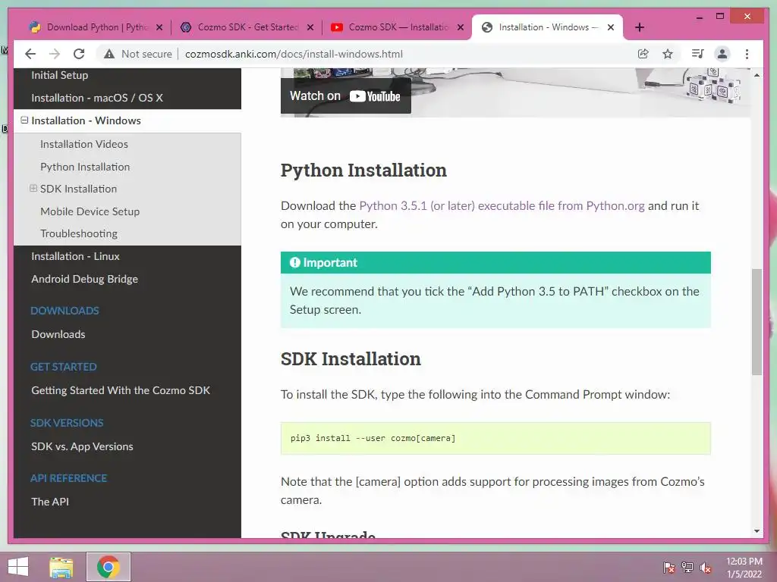This screenshot has height=582, width=777.
Task: Click the SDK Installation heading
Action: click(351, 358)
